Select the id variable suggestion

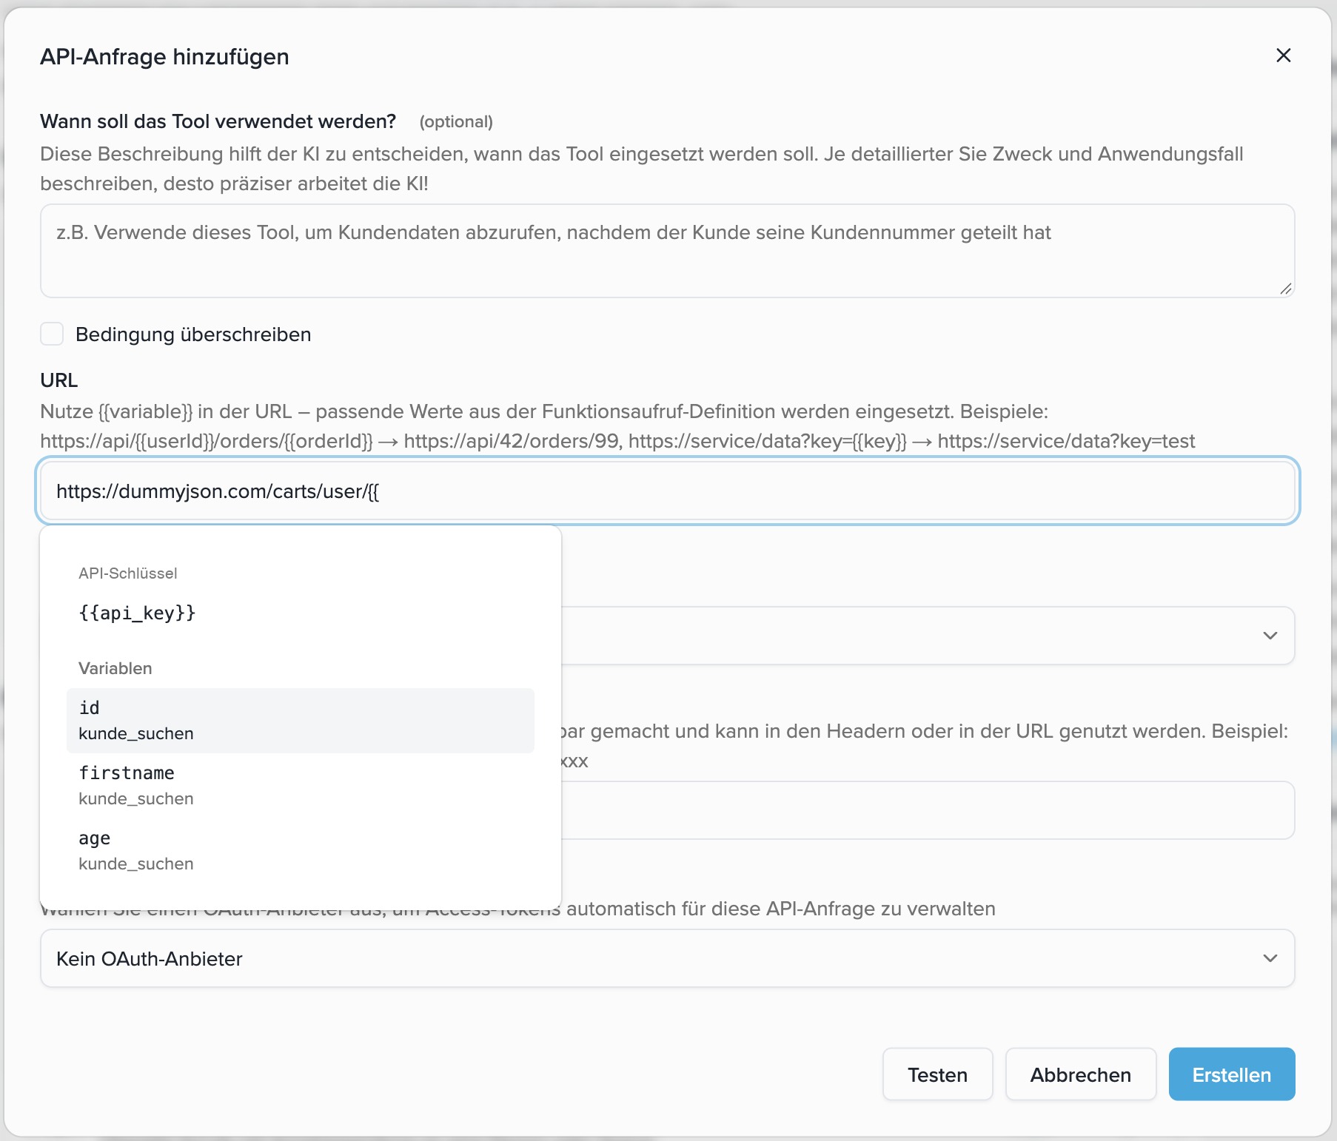(x=300, y=721)
